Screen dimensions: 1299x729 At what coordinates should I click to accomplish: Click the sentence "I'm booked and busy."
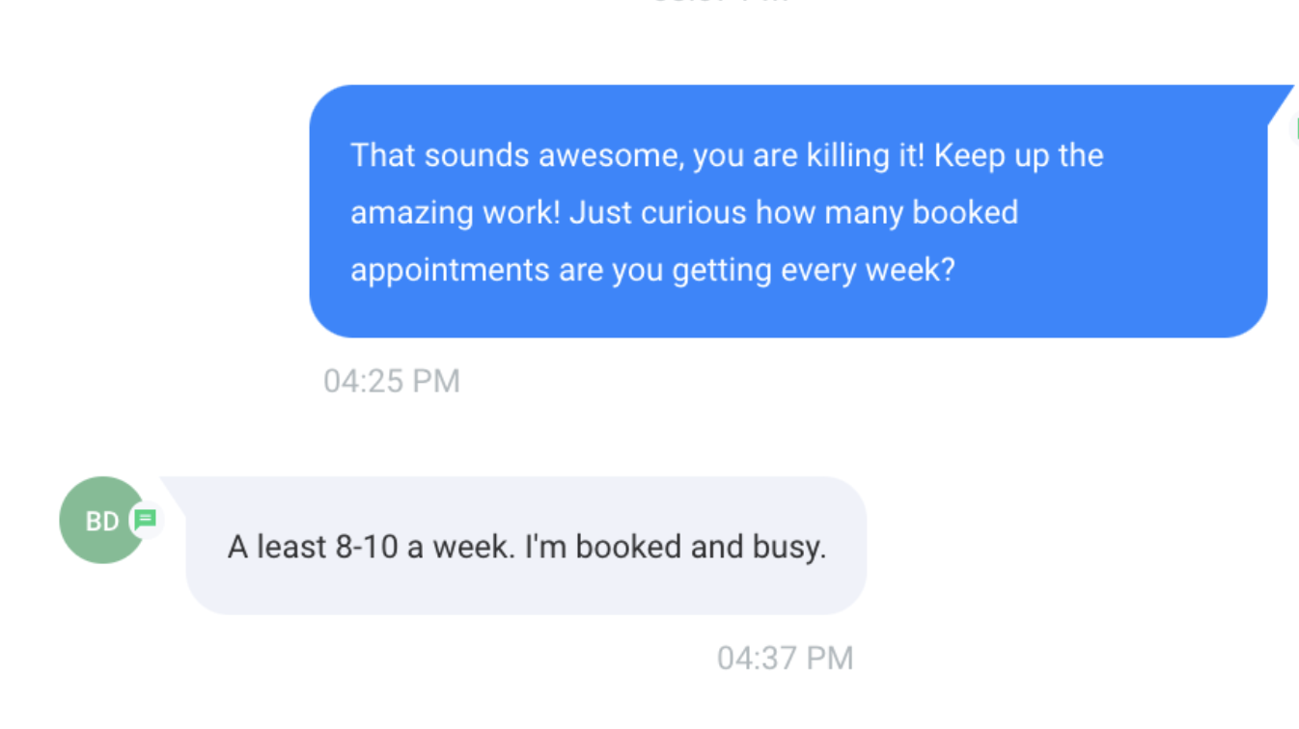click(x=676, y=548)
